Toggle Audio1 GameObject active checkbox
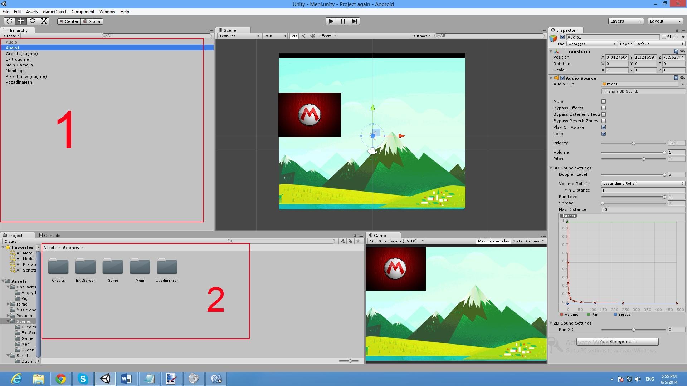 pyautogui.click(x=562, y=37)
